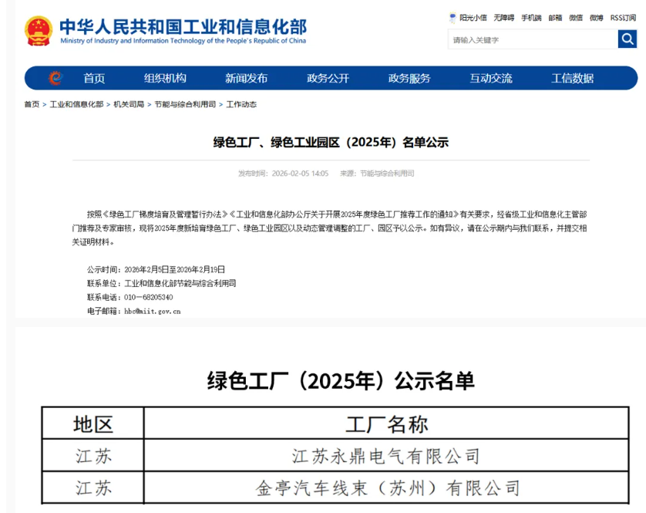Click the orange swirl icon in navbar
This screenshot has width=646, height=513.
pos(56,78)
